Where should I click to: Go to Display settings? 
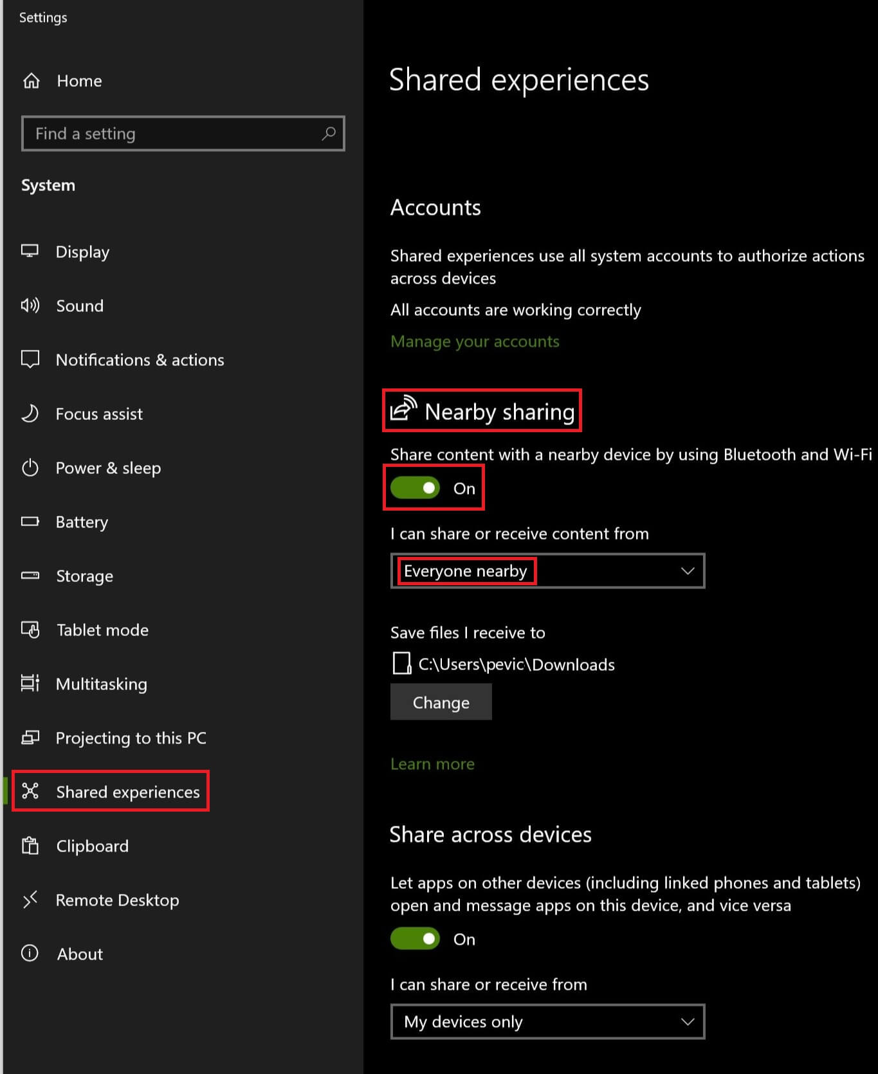(x=82, y=252)
